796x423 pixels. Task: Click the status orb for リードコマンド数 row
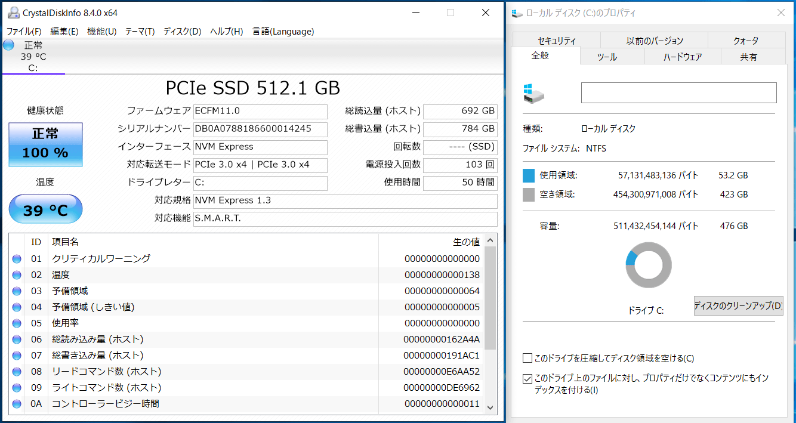click(17, 372)
